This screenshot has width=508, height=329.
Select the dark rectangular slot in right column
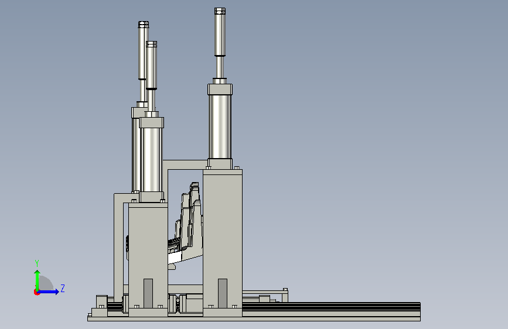223,293
